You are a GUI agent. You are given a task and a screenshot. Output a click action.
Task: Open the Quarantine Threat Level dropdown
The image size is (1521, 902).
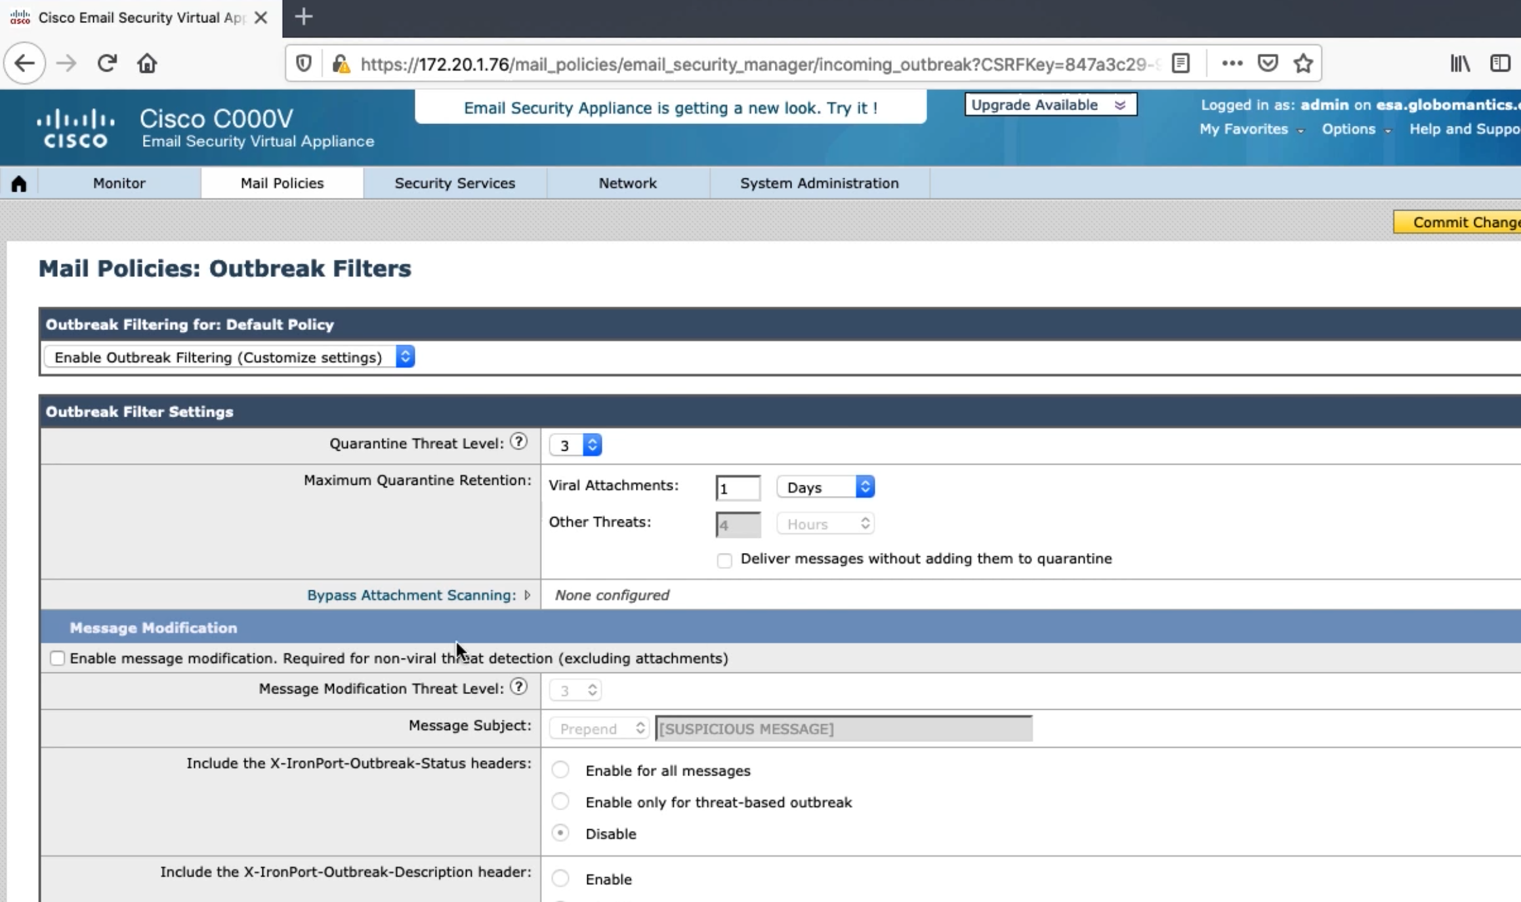pos(575,445)
